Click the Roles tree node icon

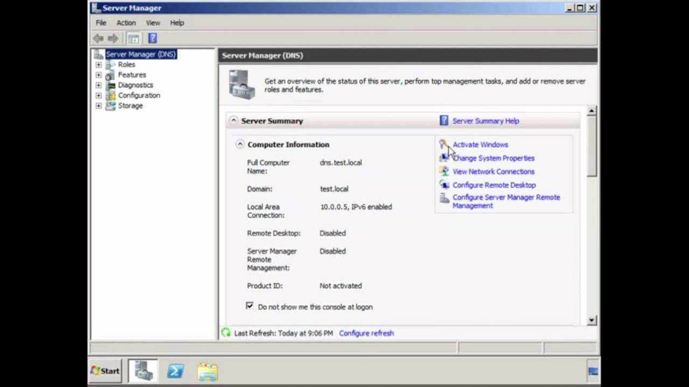[x=110, y=64]
